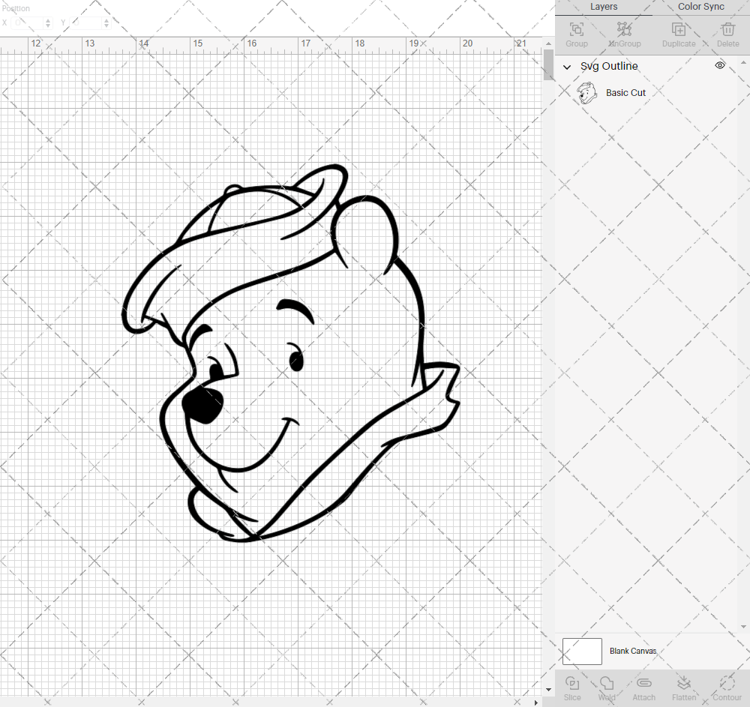Viewport: 750px width, 707px height.
Task: Click the Weld tool icon
Action: (607, 682)
